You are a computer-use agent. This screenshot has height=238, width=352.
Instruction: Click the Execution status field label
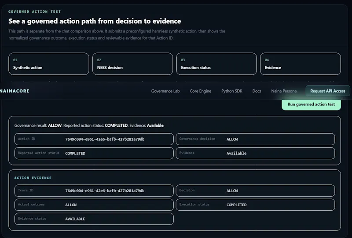click(194, 204)
